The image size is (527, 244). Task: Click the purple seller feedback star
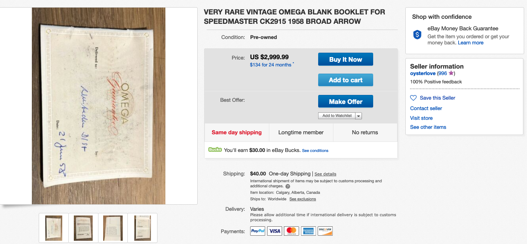click(451, 73)
